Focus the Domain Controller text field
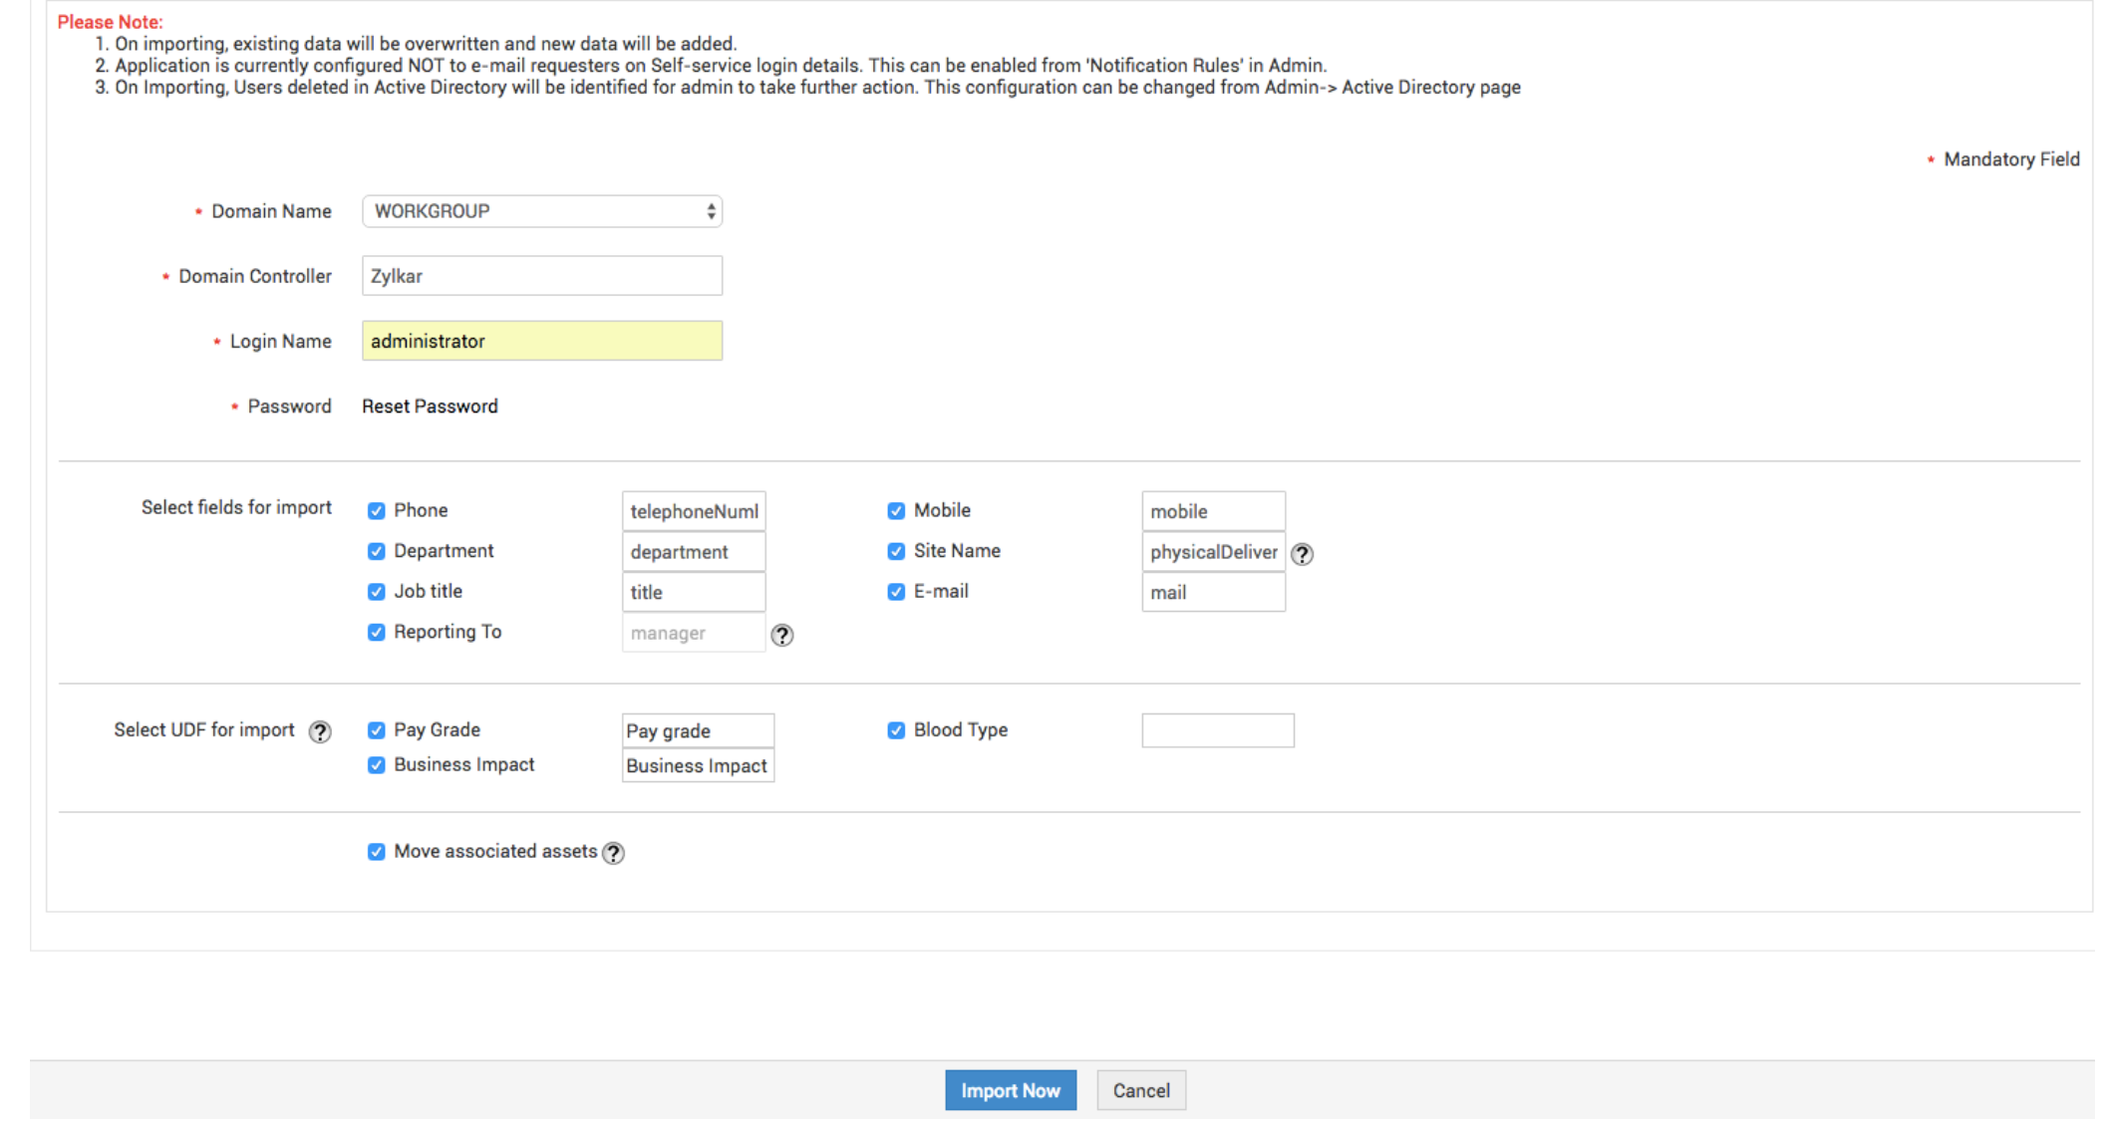The height and width of the screenshot is (1125, 2112). point(541,276)
